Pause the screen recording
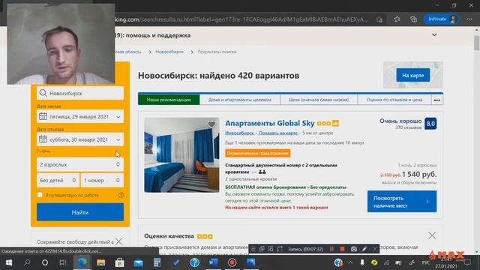Screen dimensions: 480x270 [331, 249]
